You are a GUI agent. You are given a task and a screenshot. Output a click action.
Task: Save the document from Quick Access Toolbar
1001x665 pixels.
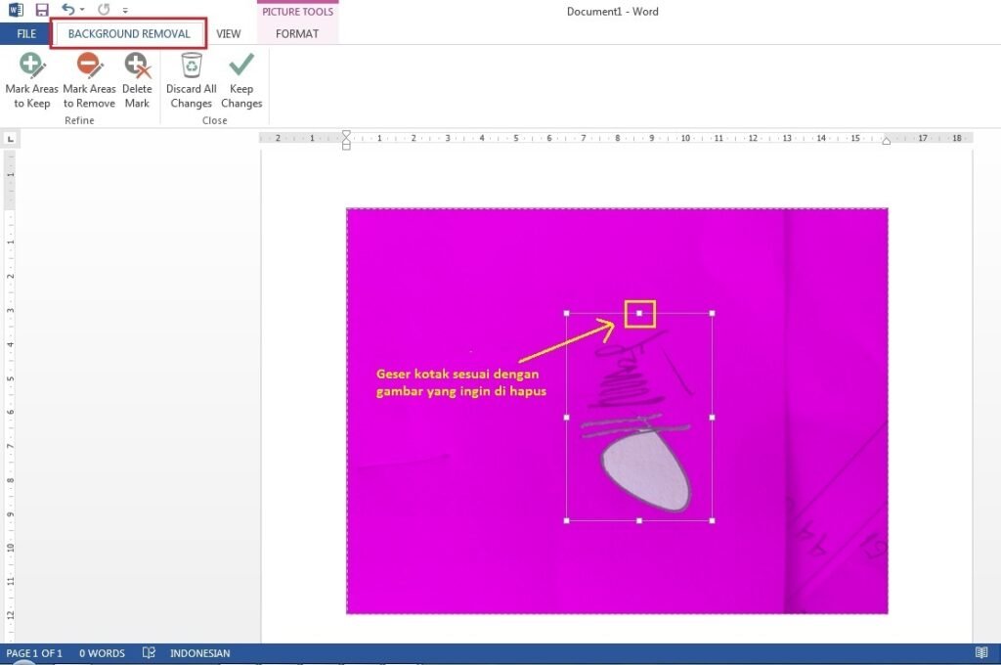pos(42,11)
